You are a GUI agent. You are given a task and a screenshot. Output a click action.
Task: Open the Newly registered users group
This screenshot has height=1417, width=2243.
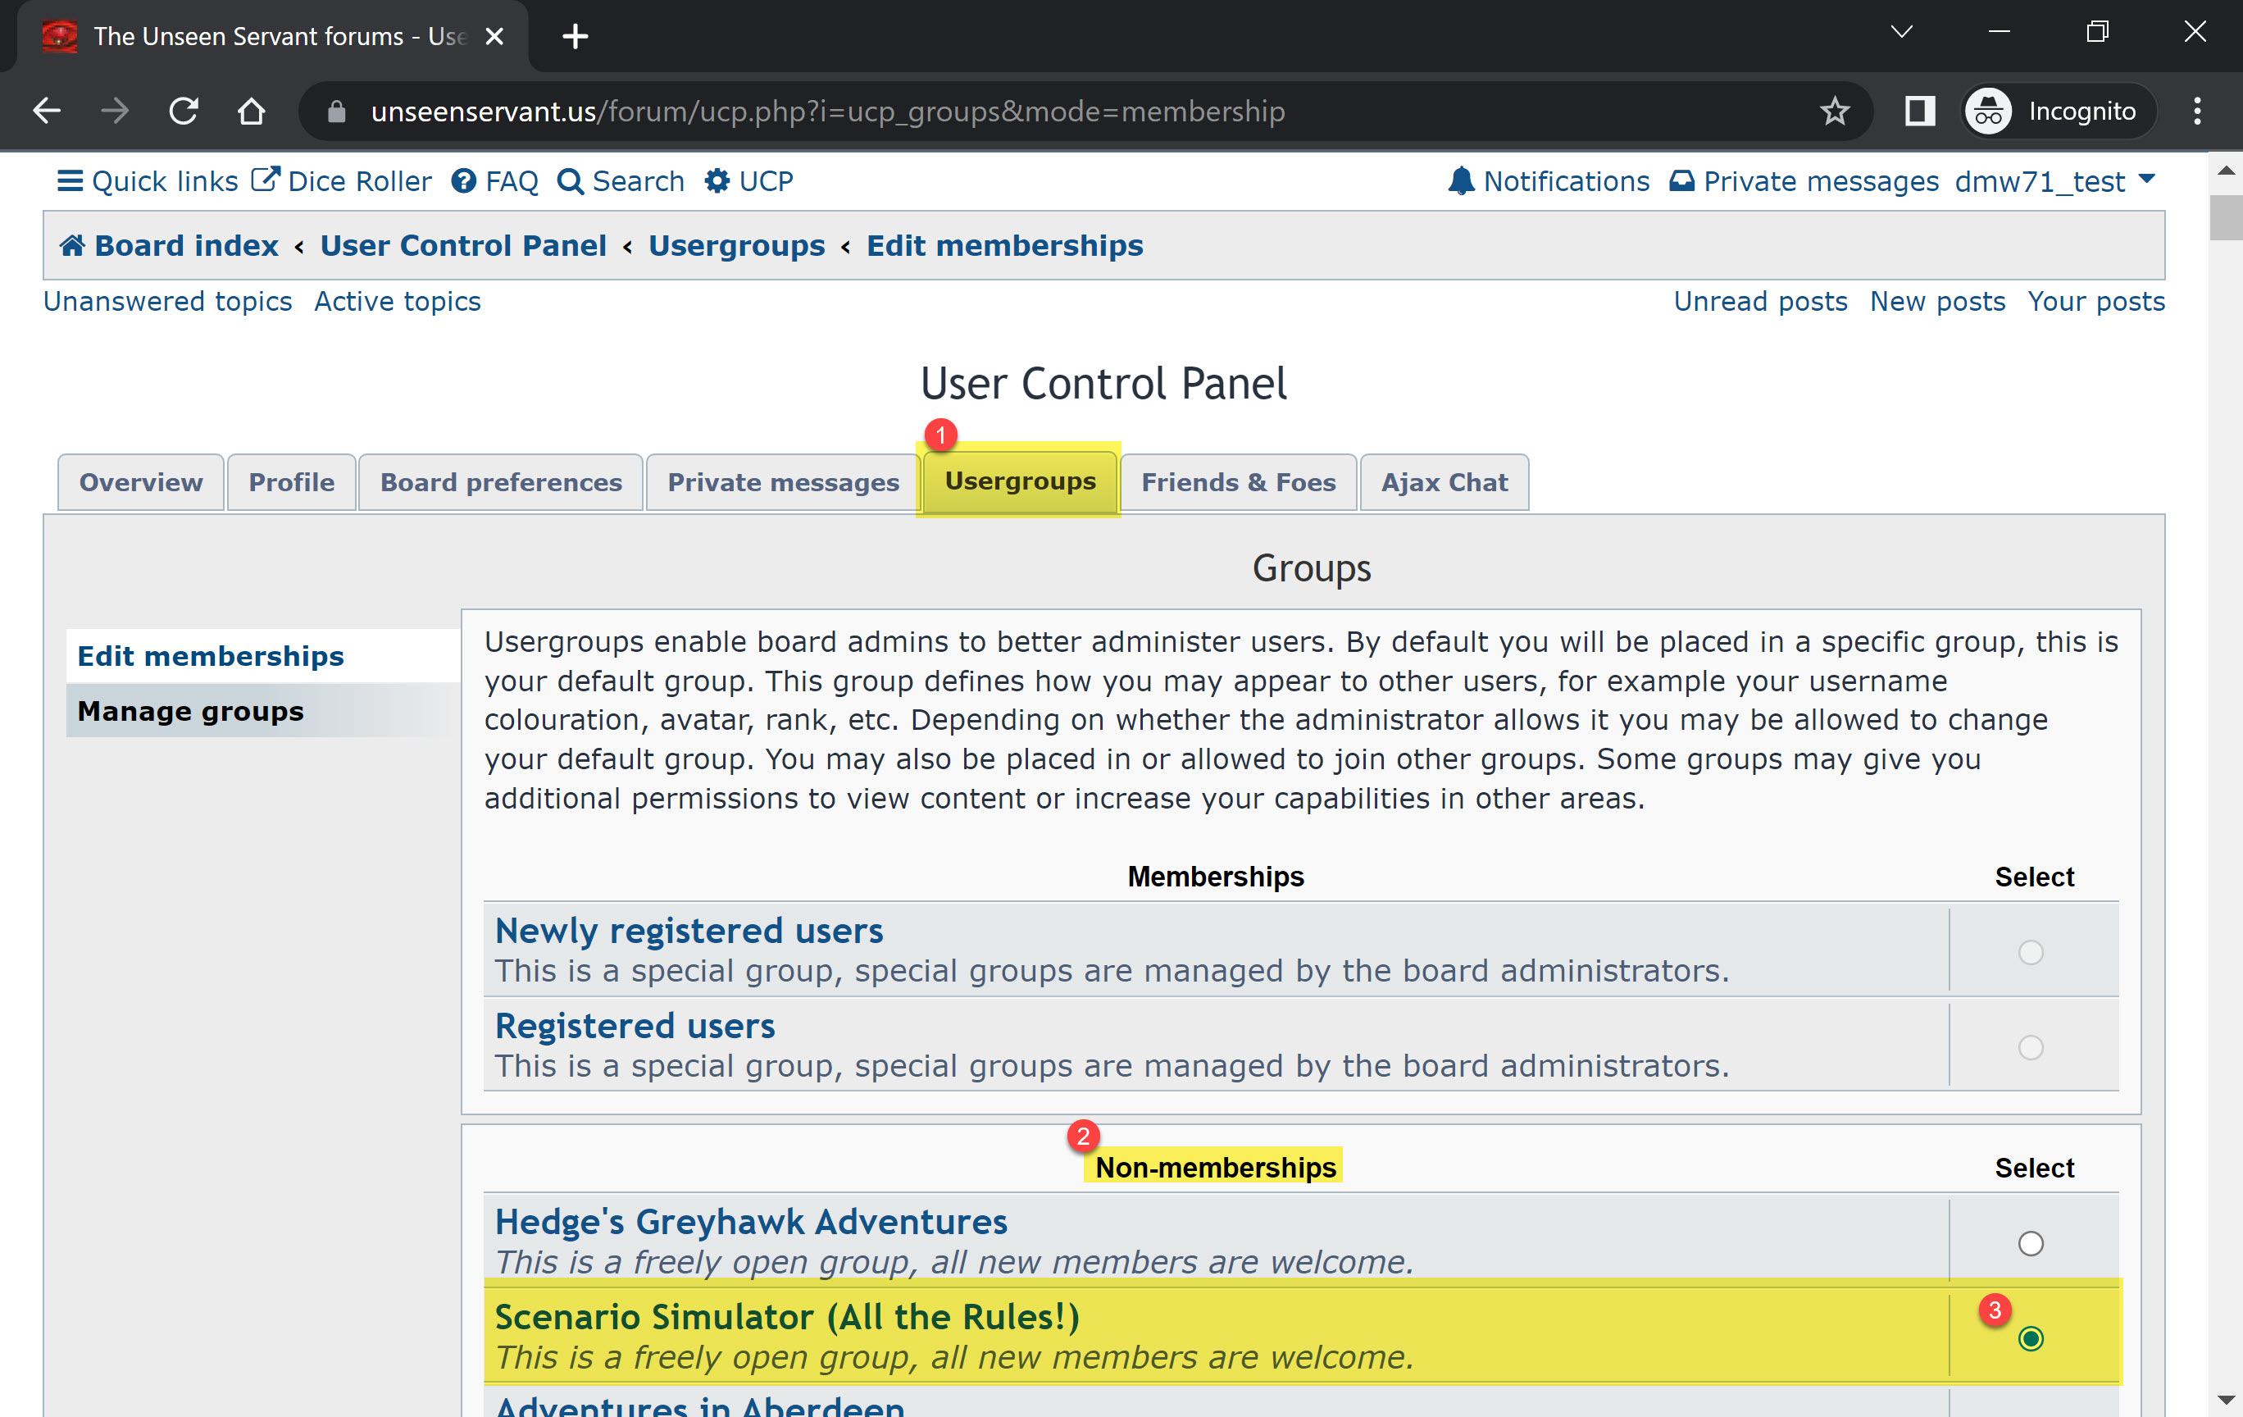pyautogui.click(x=689, y=931)
